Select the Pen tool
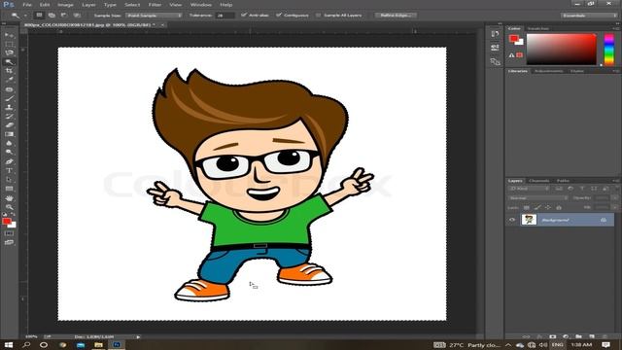This screenshot has width=622, height=350. (9, 161)
